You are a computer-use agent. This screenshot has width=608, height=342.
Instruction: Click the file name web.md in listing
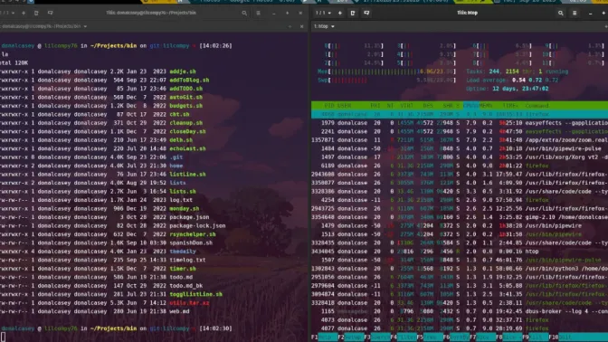point(179,311)
